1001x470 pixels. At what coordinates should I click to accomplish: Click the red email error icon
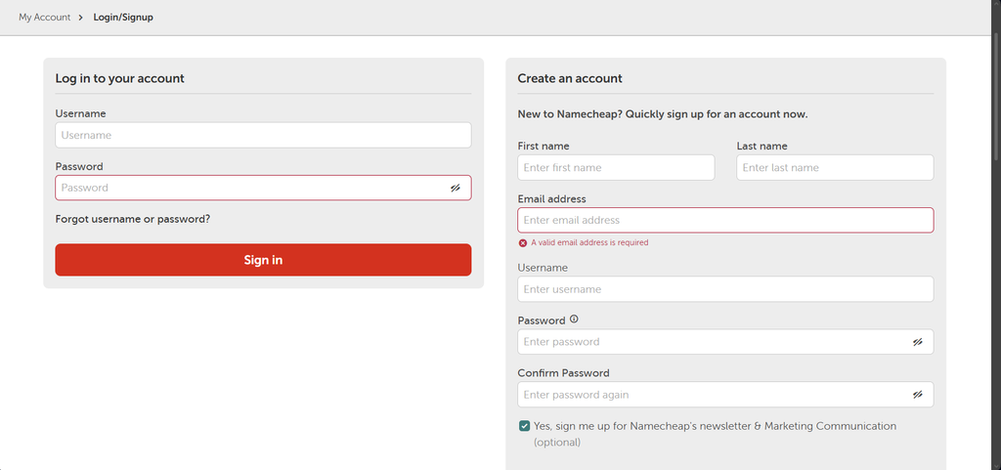tap(523, 243)
